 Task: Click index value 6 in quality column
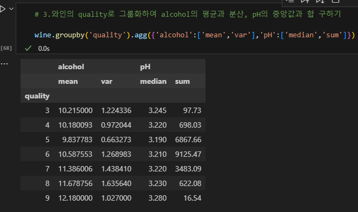[x=47, y=154]
